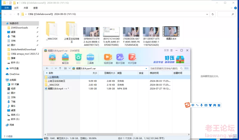
Task: Click the 反馈 feedback link in the title bar
Action: coord(166,50)
